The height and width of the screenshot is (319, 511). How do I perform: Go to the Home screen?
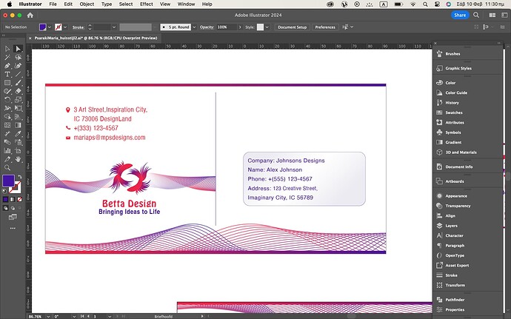30,15
